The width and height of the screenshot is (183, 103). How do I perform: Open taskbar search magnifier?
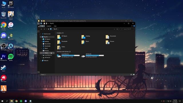(7, 101)
